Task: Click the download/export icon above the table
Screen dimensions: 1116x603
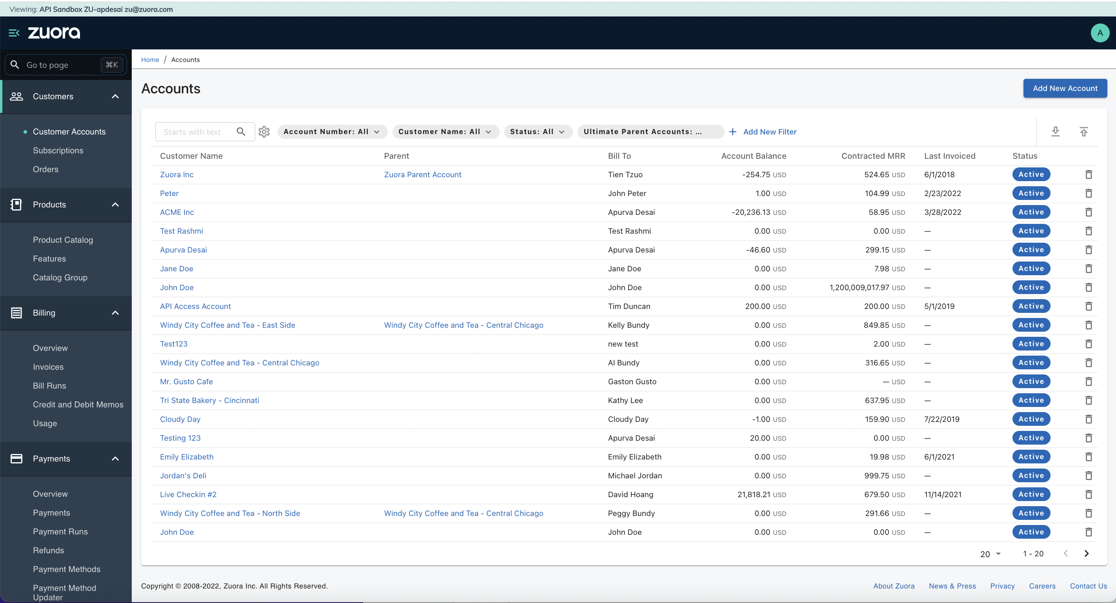Action: point(1056,131)
